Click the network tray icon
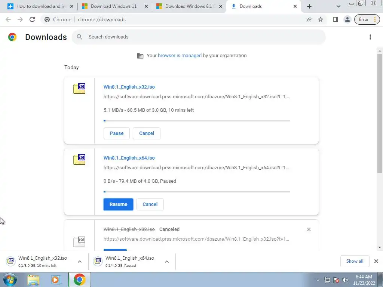383x287 pixels. pos(327,280)
